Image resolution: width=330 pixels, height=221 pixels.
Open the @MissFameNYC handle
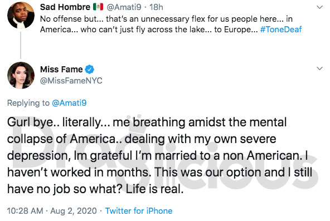pyautogui.click(x=71, y=81)
